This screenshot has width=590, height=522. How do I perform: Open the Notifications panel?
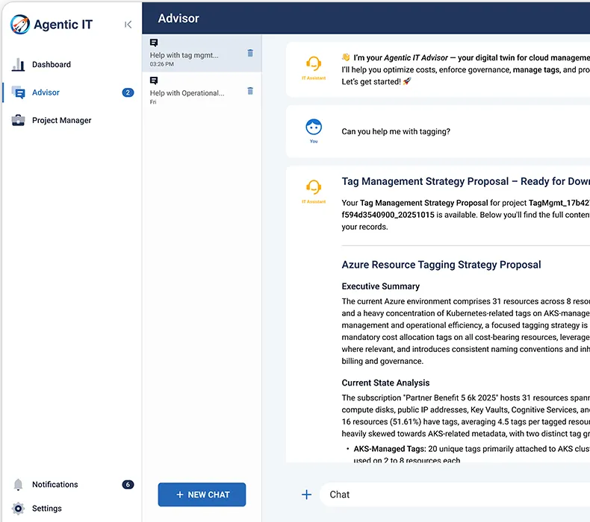[55, 485]
